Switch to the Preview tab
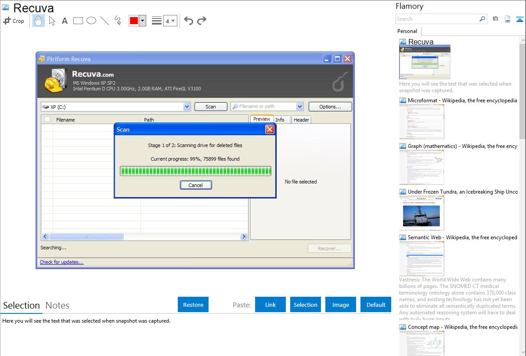 pos(262,119)
